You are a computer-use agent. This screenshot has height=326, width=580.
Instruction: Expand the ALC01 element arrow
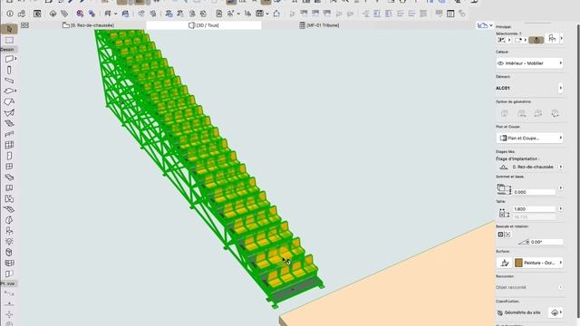click(561, 88)
